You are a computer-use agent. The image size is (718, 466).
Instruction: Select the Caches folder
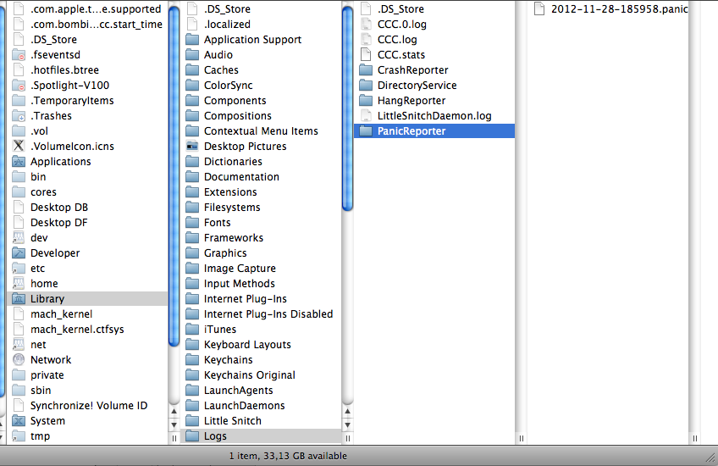[261, 70]
